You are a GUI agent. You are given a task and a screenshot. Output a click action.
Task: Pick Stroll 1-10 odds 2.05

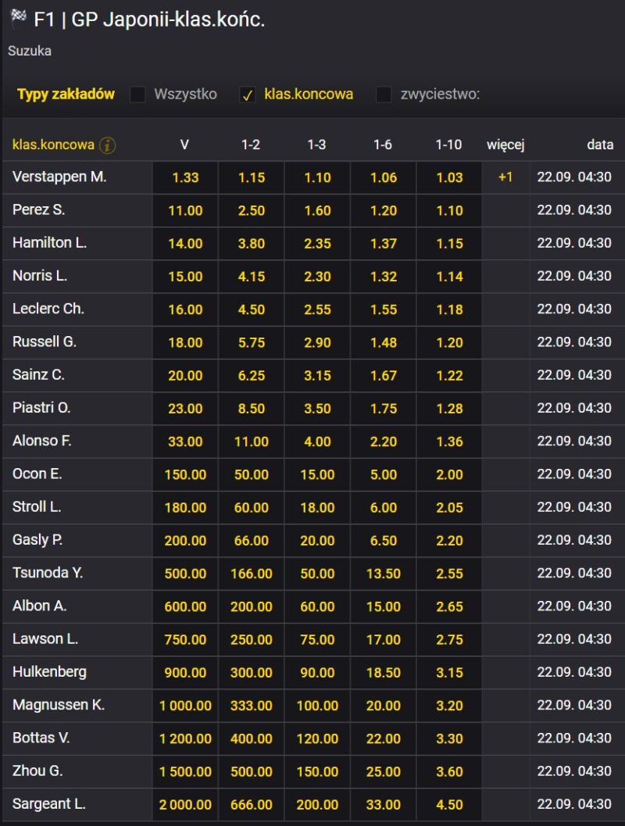click(449, 507)
